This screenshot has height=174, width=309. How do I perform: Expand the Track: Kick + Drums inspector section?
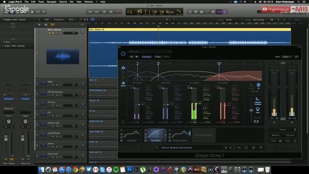pos(3,46)
